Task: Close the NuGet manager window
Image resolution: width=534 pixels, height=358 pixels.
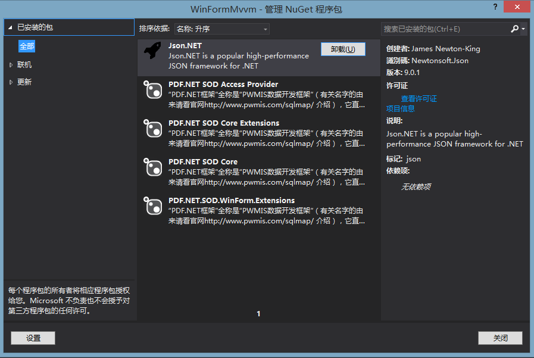Action: click(517, 7)
